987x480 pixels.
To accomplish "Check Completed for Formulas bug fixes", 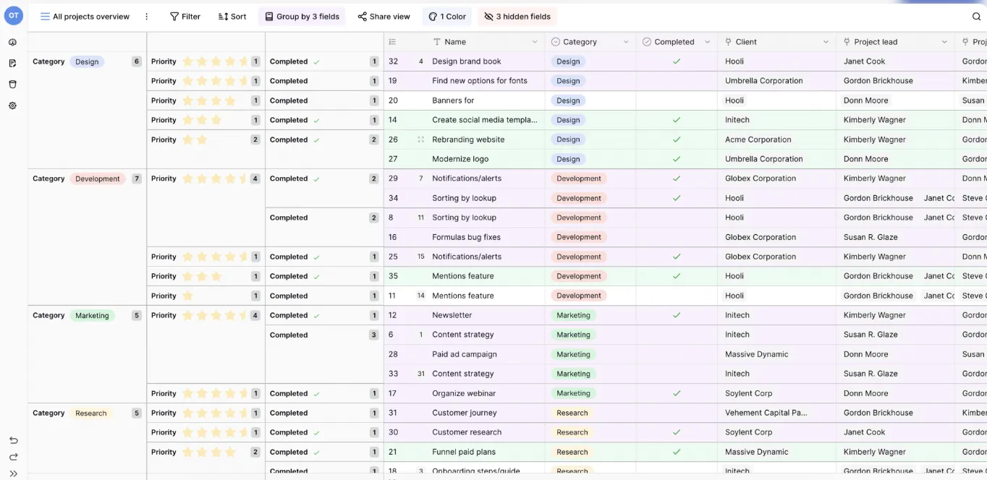I will (x=677, y=237).
